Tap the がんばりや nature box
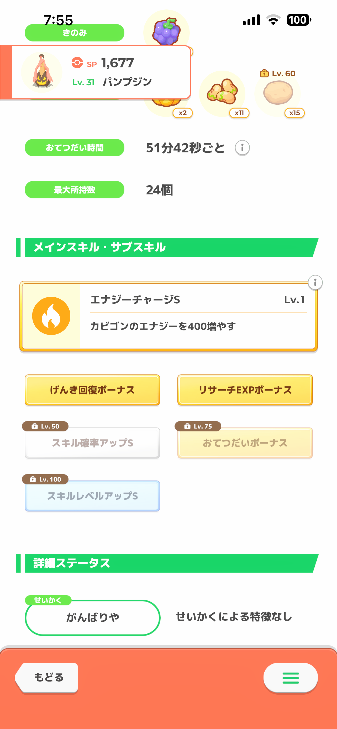This screenshot has height=729, width=337. tap(93, 617)
